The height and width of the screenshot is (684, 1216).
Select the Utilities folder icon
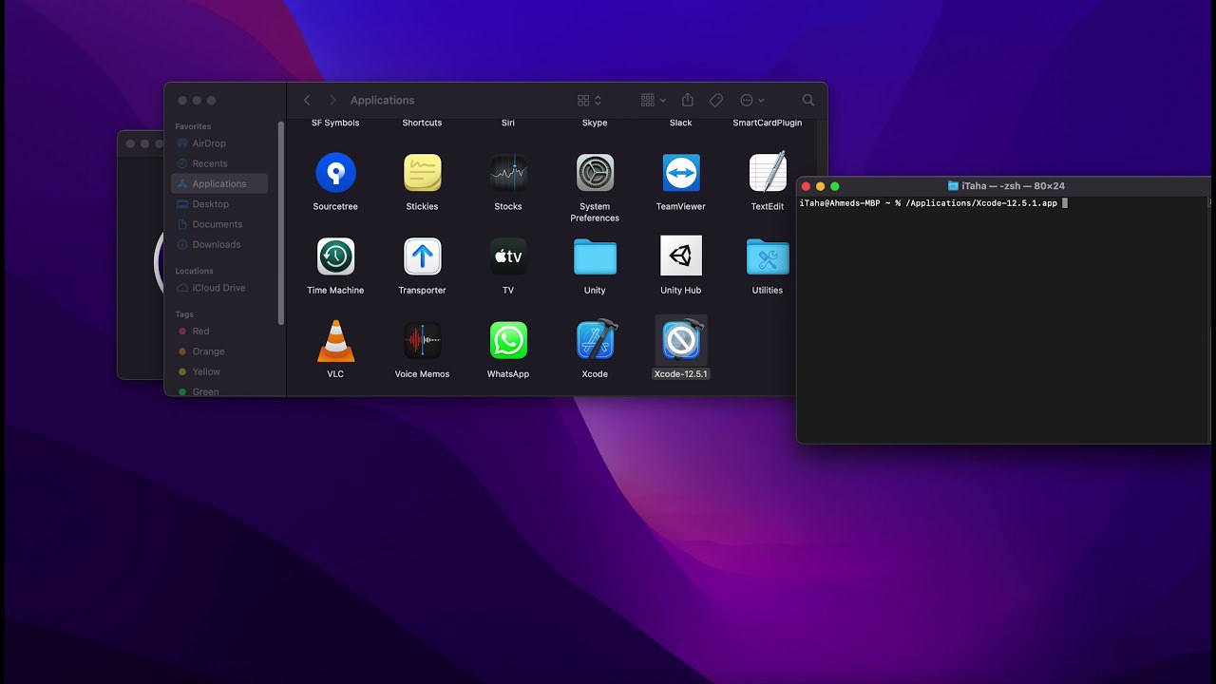pos(768,256)
